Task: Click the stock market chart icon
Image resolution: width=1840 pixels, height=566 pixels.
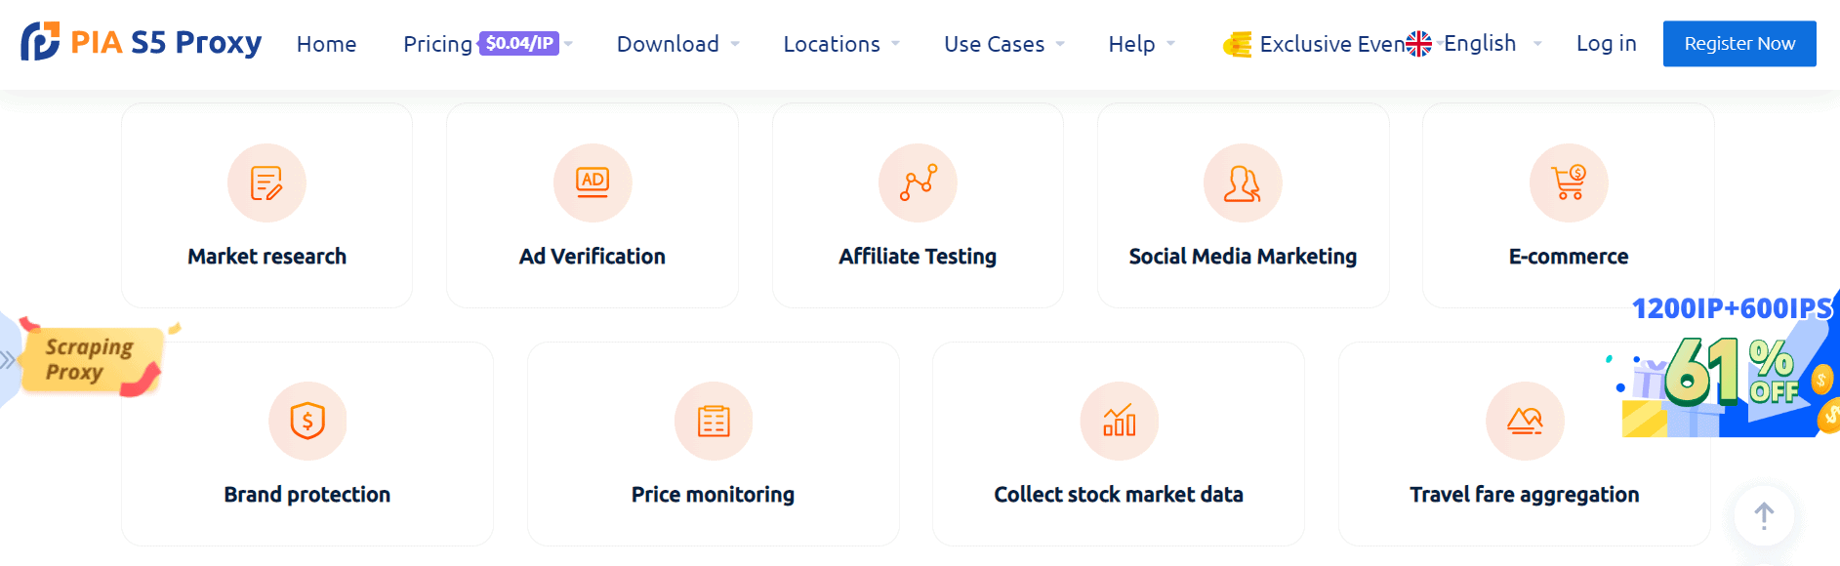Action: click(x=1119, y=422)
